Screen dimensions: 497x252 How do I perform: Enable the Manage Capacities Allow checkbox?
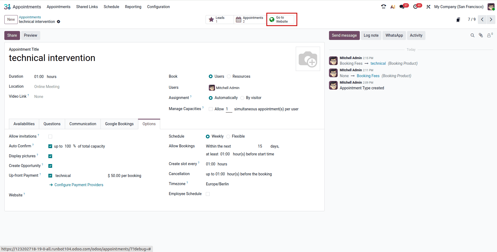211,109
